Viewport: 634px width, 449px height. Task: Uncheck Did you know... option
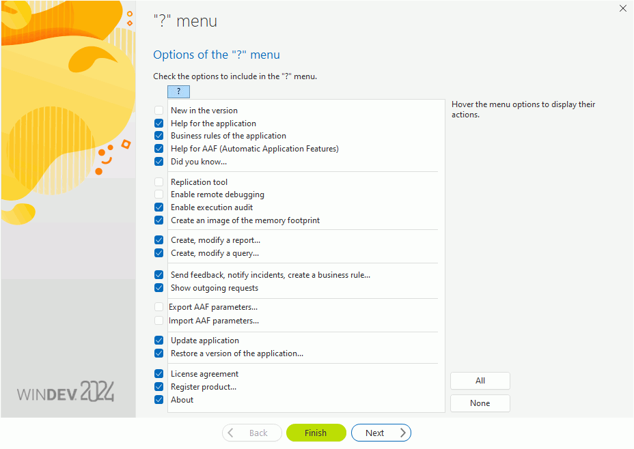pos(159,162)
